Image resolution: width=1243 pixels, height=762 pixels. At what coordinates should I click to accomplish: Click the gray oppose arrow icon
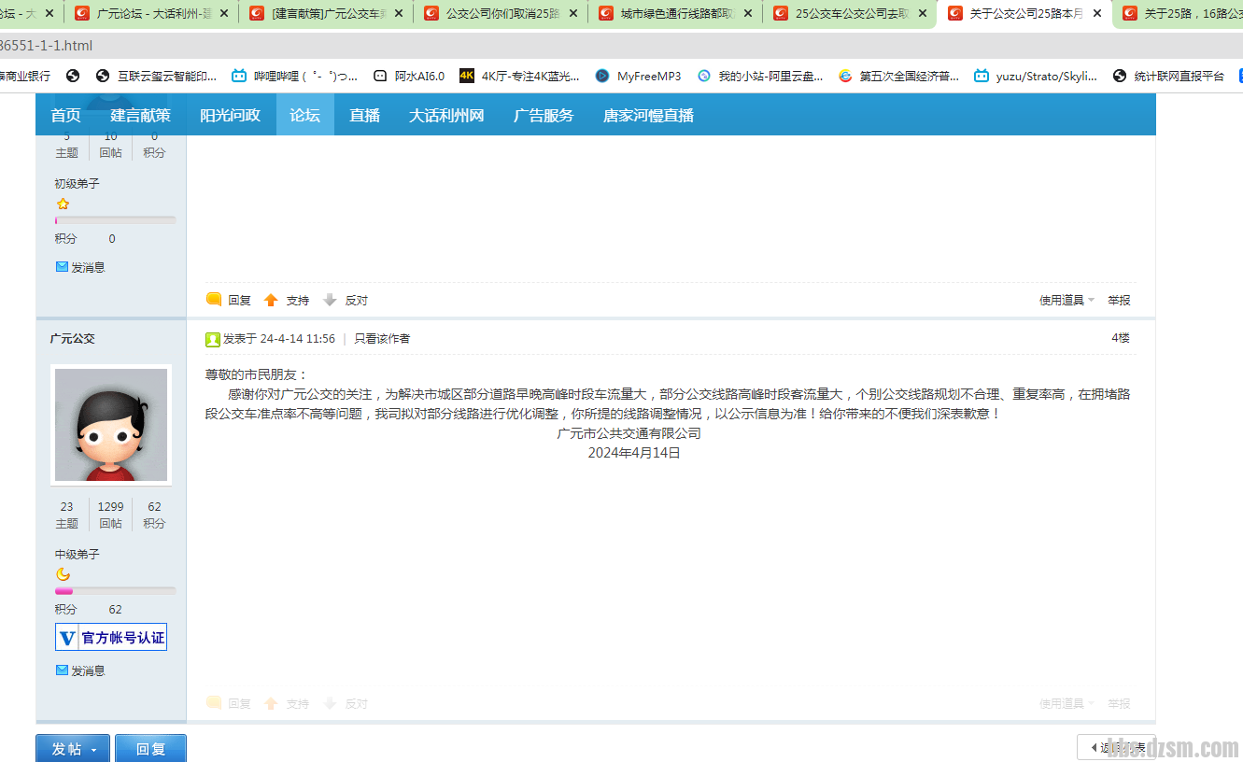[x=330, y=301]
